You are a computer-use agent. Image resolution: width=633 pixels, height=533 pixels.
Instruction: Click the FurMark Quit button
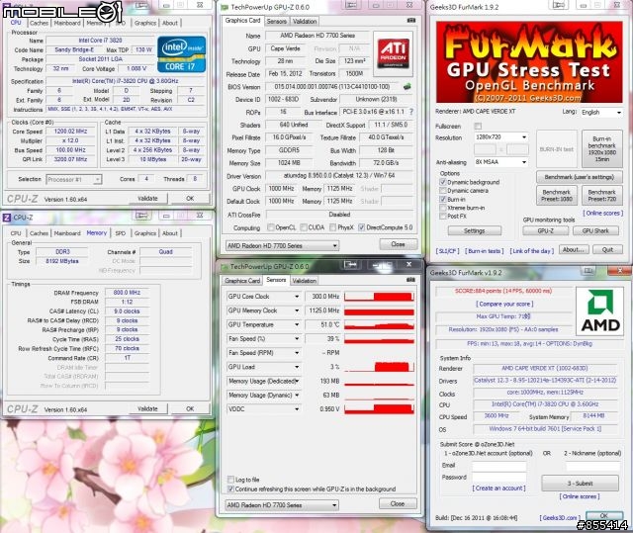point(607,250)
